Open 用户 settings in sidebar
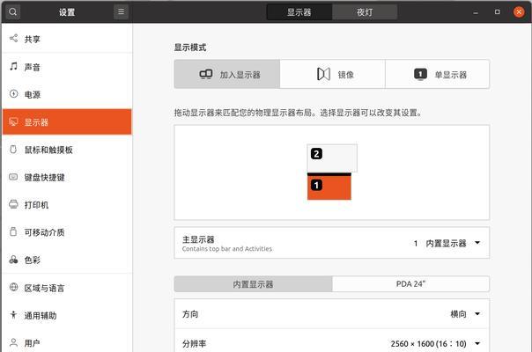This screenshot has width=532, height=352. click(x=67, y=342)
